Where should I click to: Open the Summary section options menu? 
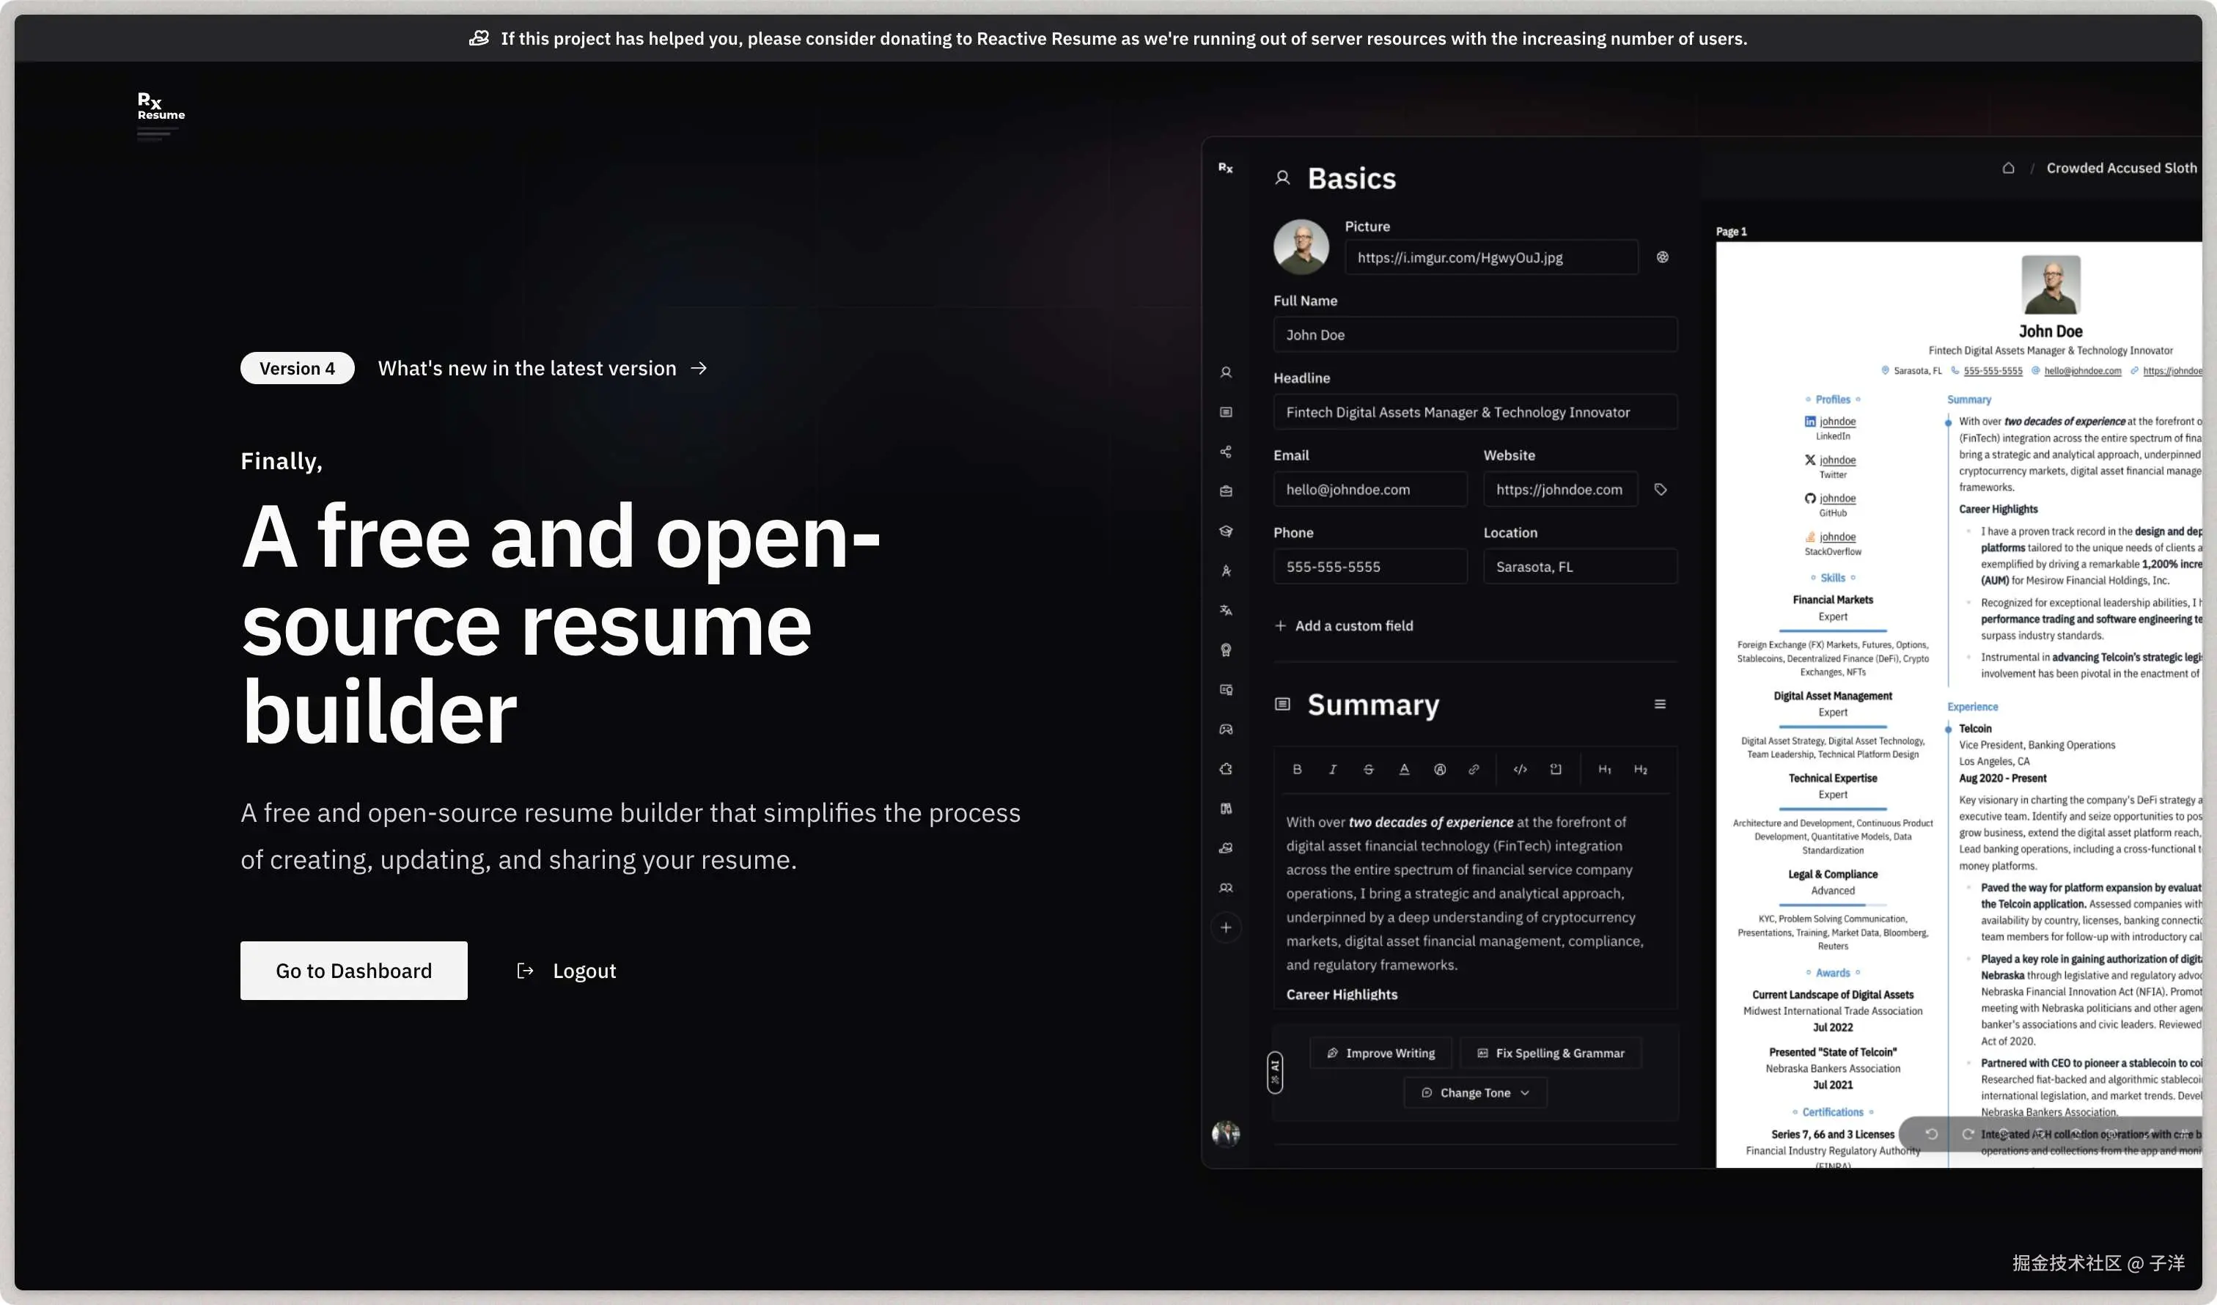coord(1660,704)
